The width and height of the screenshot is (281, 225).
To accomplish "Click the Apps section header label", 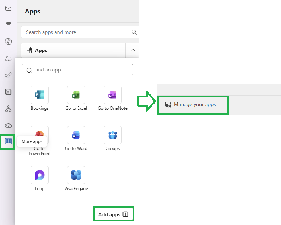I will pos(41,51).
